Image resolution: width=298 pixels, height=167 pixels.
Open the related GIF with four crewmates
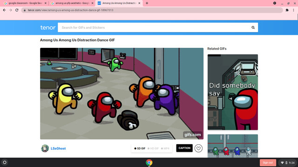click(x=233, y=146)
